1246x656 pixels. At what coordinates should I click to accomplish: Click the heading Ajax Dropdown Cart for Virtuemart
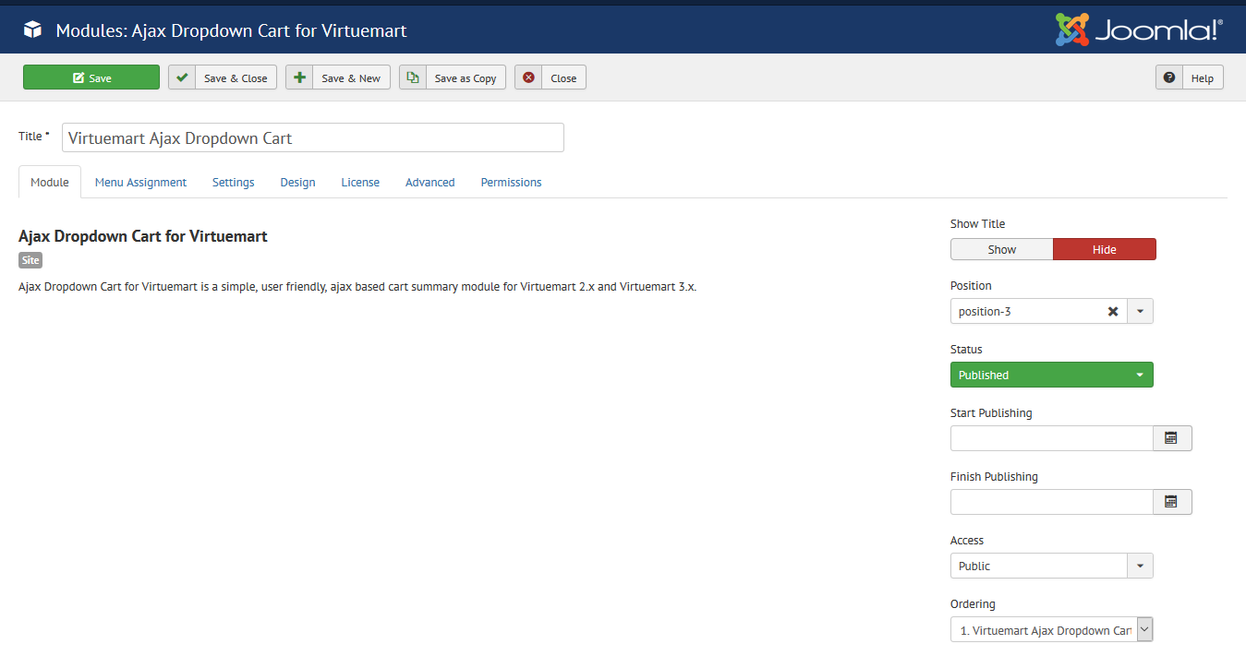pos(143,236)
